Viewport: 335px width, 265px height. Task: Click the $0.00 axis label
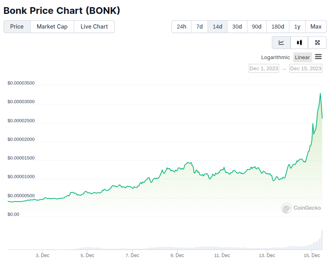(x=13, y=214)
